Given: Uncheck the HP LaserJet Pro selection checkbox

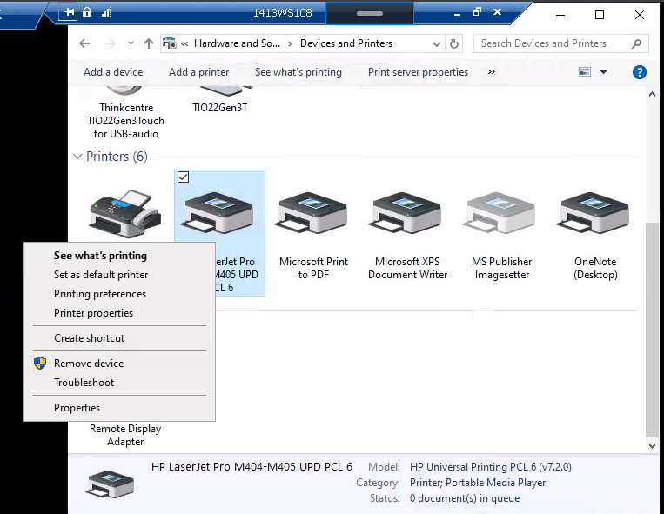Looking at the screenshot, I should [184, 177].
